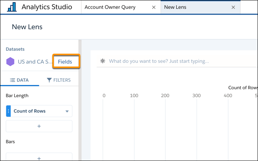Open the Fields link for dataset
Screen dimensions: 258x161
point(65,62)
